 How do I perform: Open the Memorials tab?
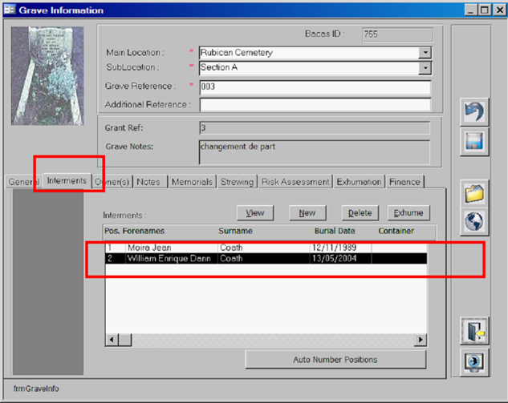pos(192,182)
